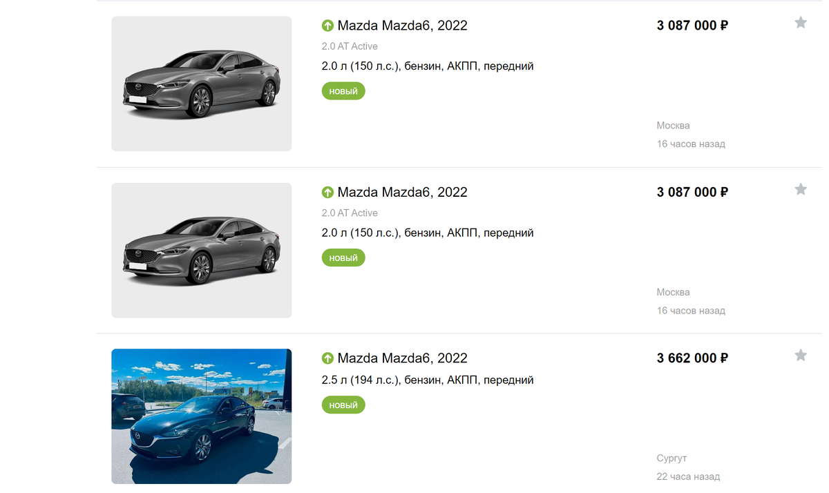Favorite the second Mazda6 listing with the star
The width and height of the screenshot is (829, 493).
click(801, 189)
